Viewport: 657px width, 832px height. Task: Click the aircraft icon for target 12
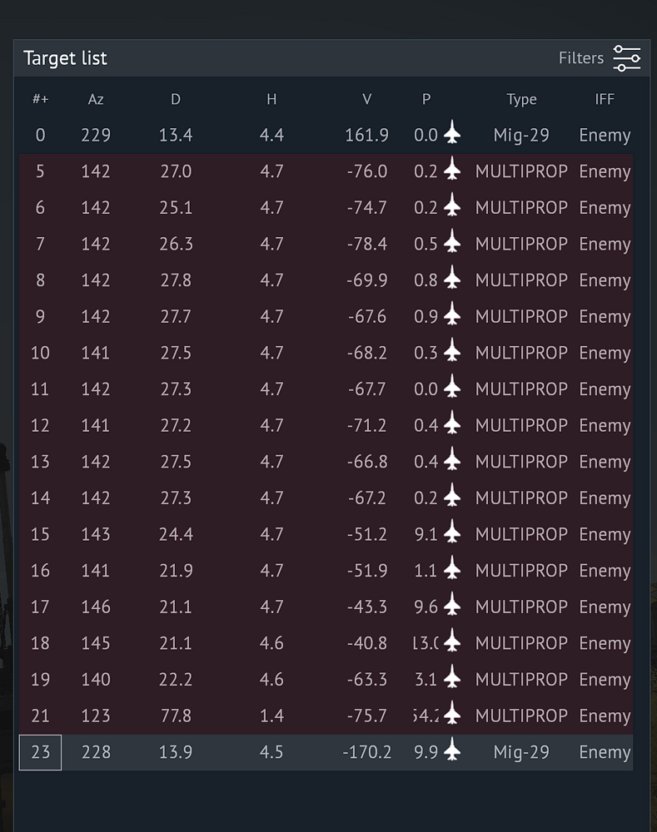452,425
